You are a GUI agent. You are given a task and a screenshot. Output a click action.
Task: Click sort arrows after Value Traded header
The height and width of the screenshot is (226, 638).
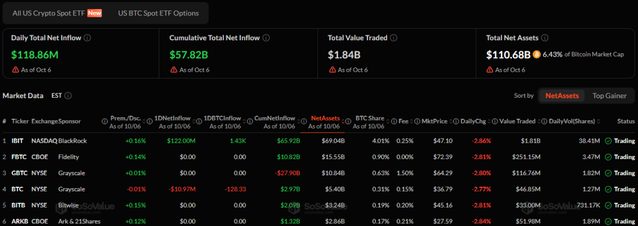tap(539, 121)
